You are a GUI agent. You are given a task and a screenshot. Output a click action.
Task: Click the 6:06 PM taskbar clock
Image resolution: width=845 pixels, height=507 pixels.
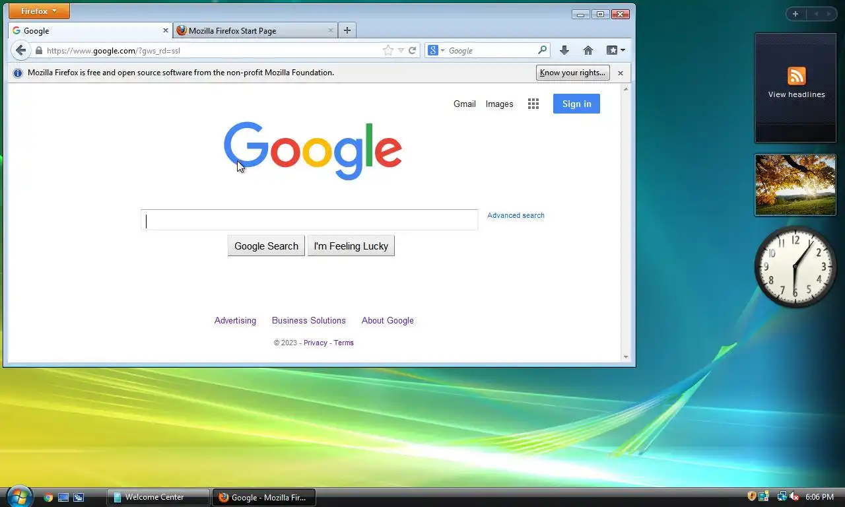(x=819, y=497)
